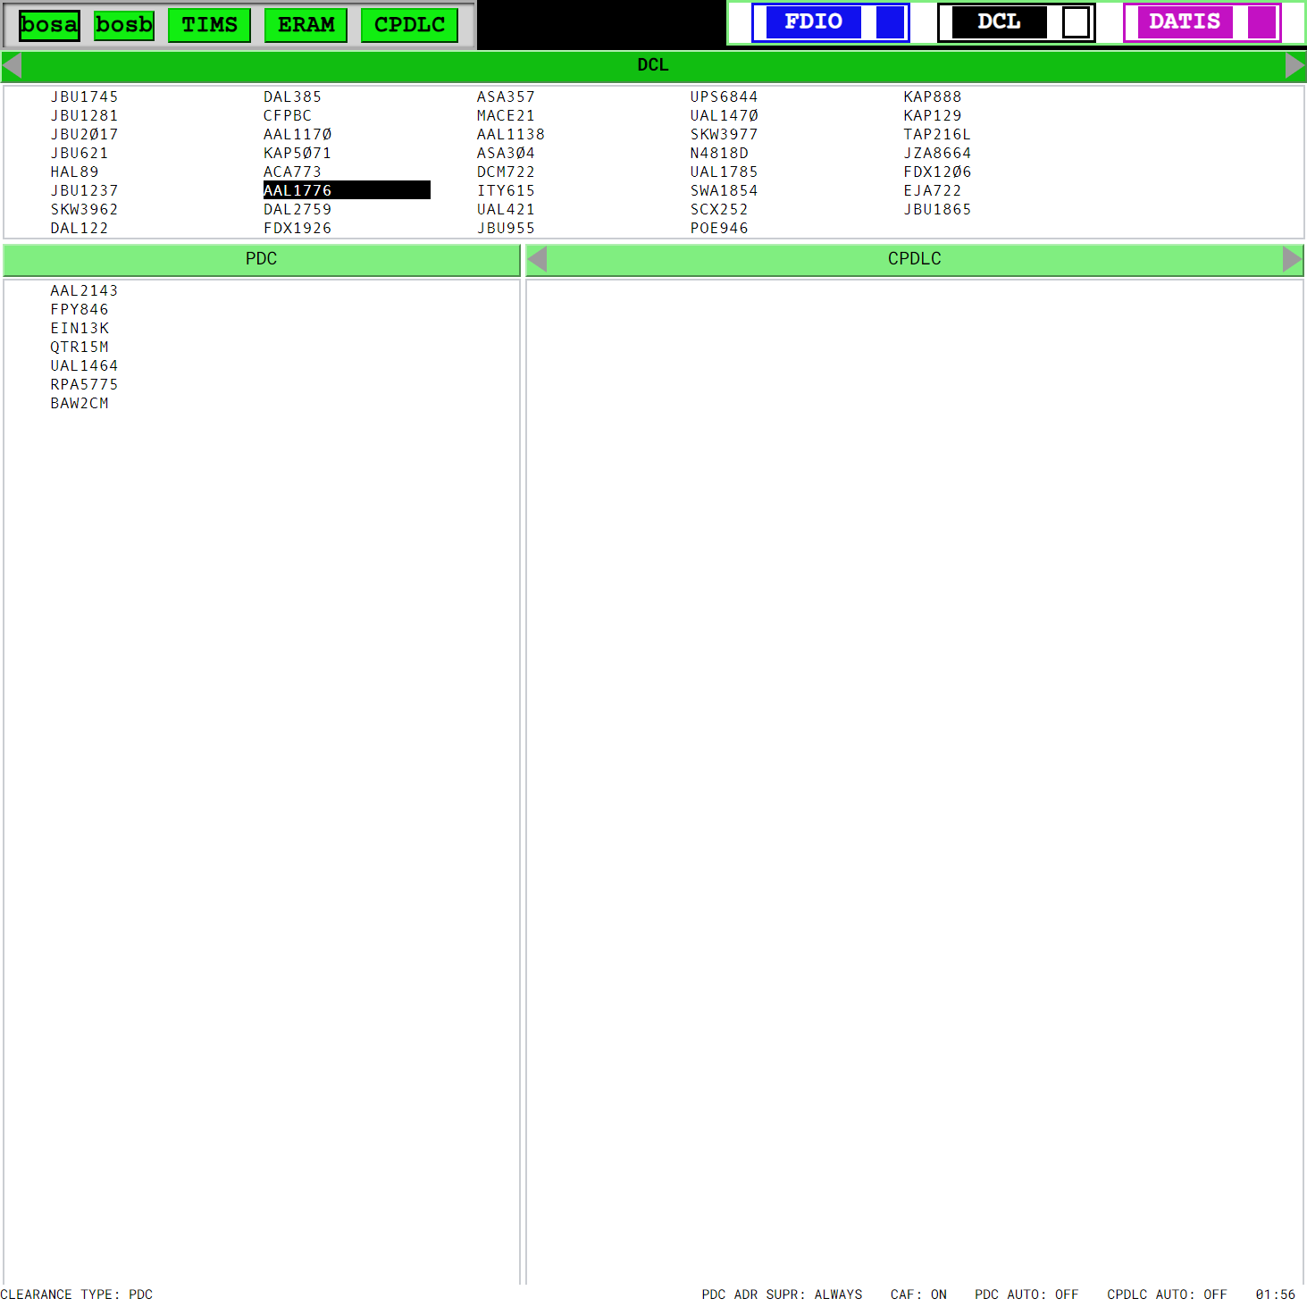Select flight JBU2017
The width and height of the screenshot is (1307, 1307).
pos(84,134)
